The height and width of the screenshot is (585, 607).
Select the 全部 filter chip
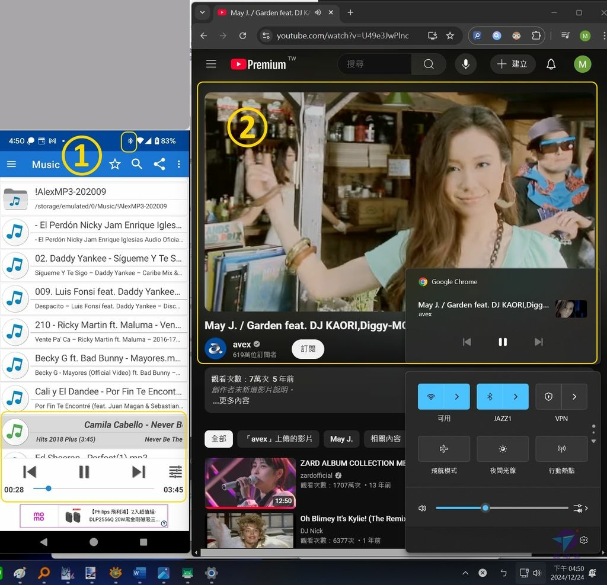click(219, 439)
